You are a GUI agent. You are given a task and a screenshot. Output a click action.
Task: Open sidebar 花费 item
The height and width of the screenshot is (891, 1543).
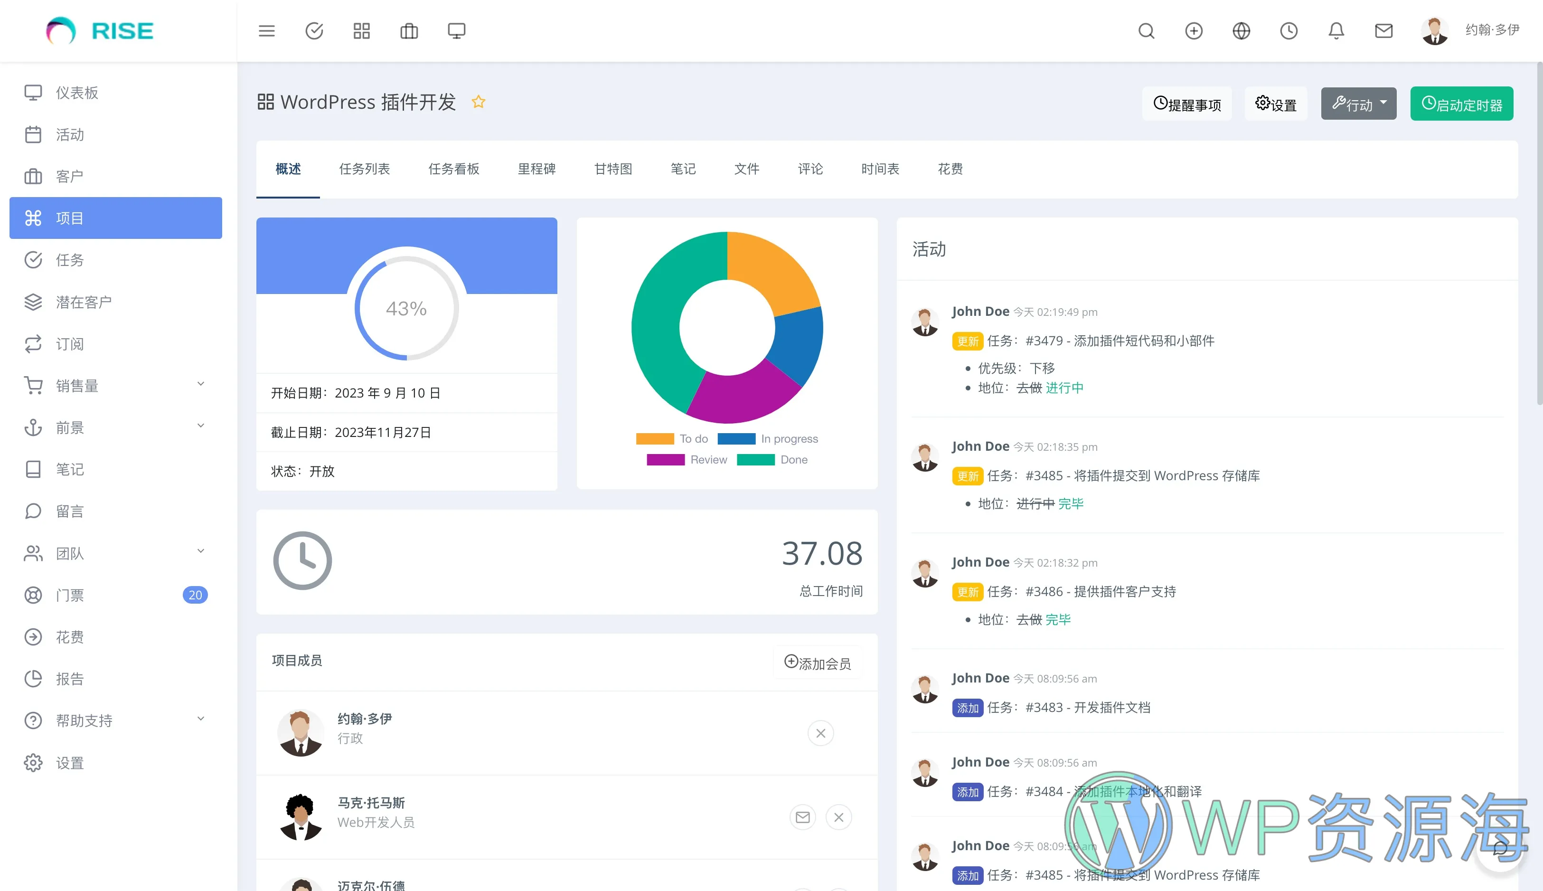[115, 637]
